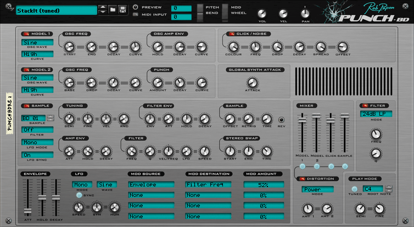Click the Filter section power LED
Image resolution: width=414 pixels, height=227 pixels.
coord(365,105)
